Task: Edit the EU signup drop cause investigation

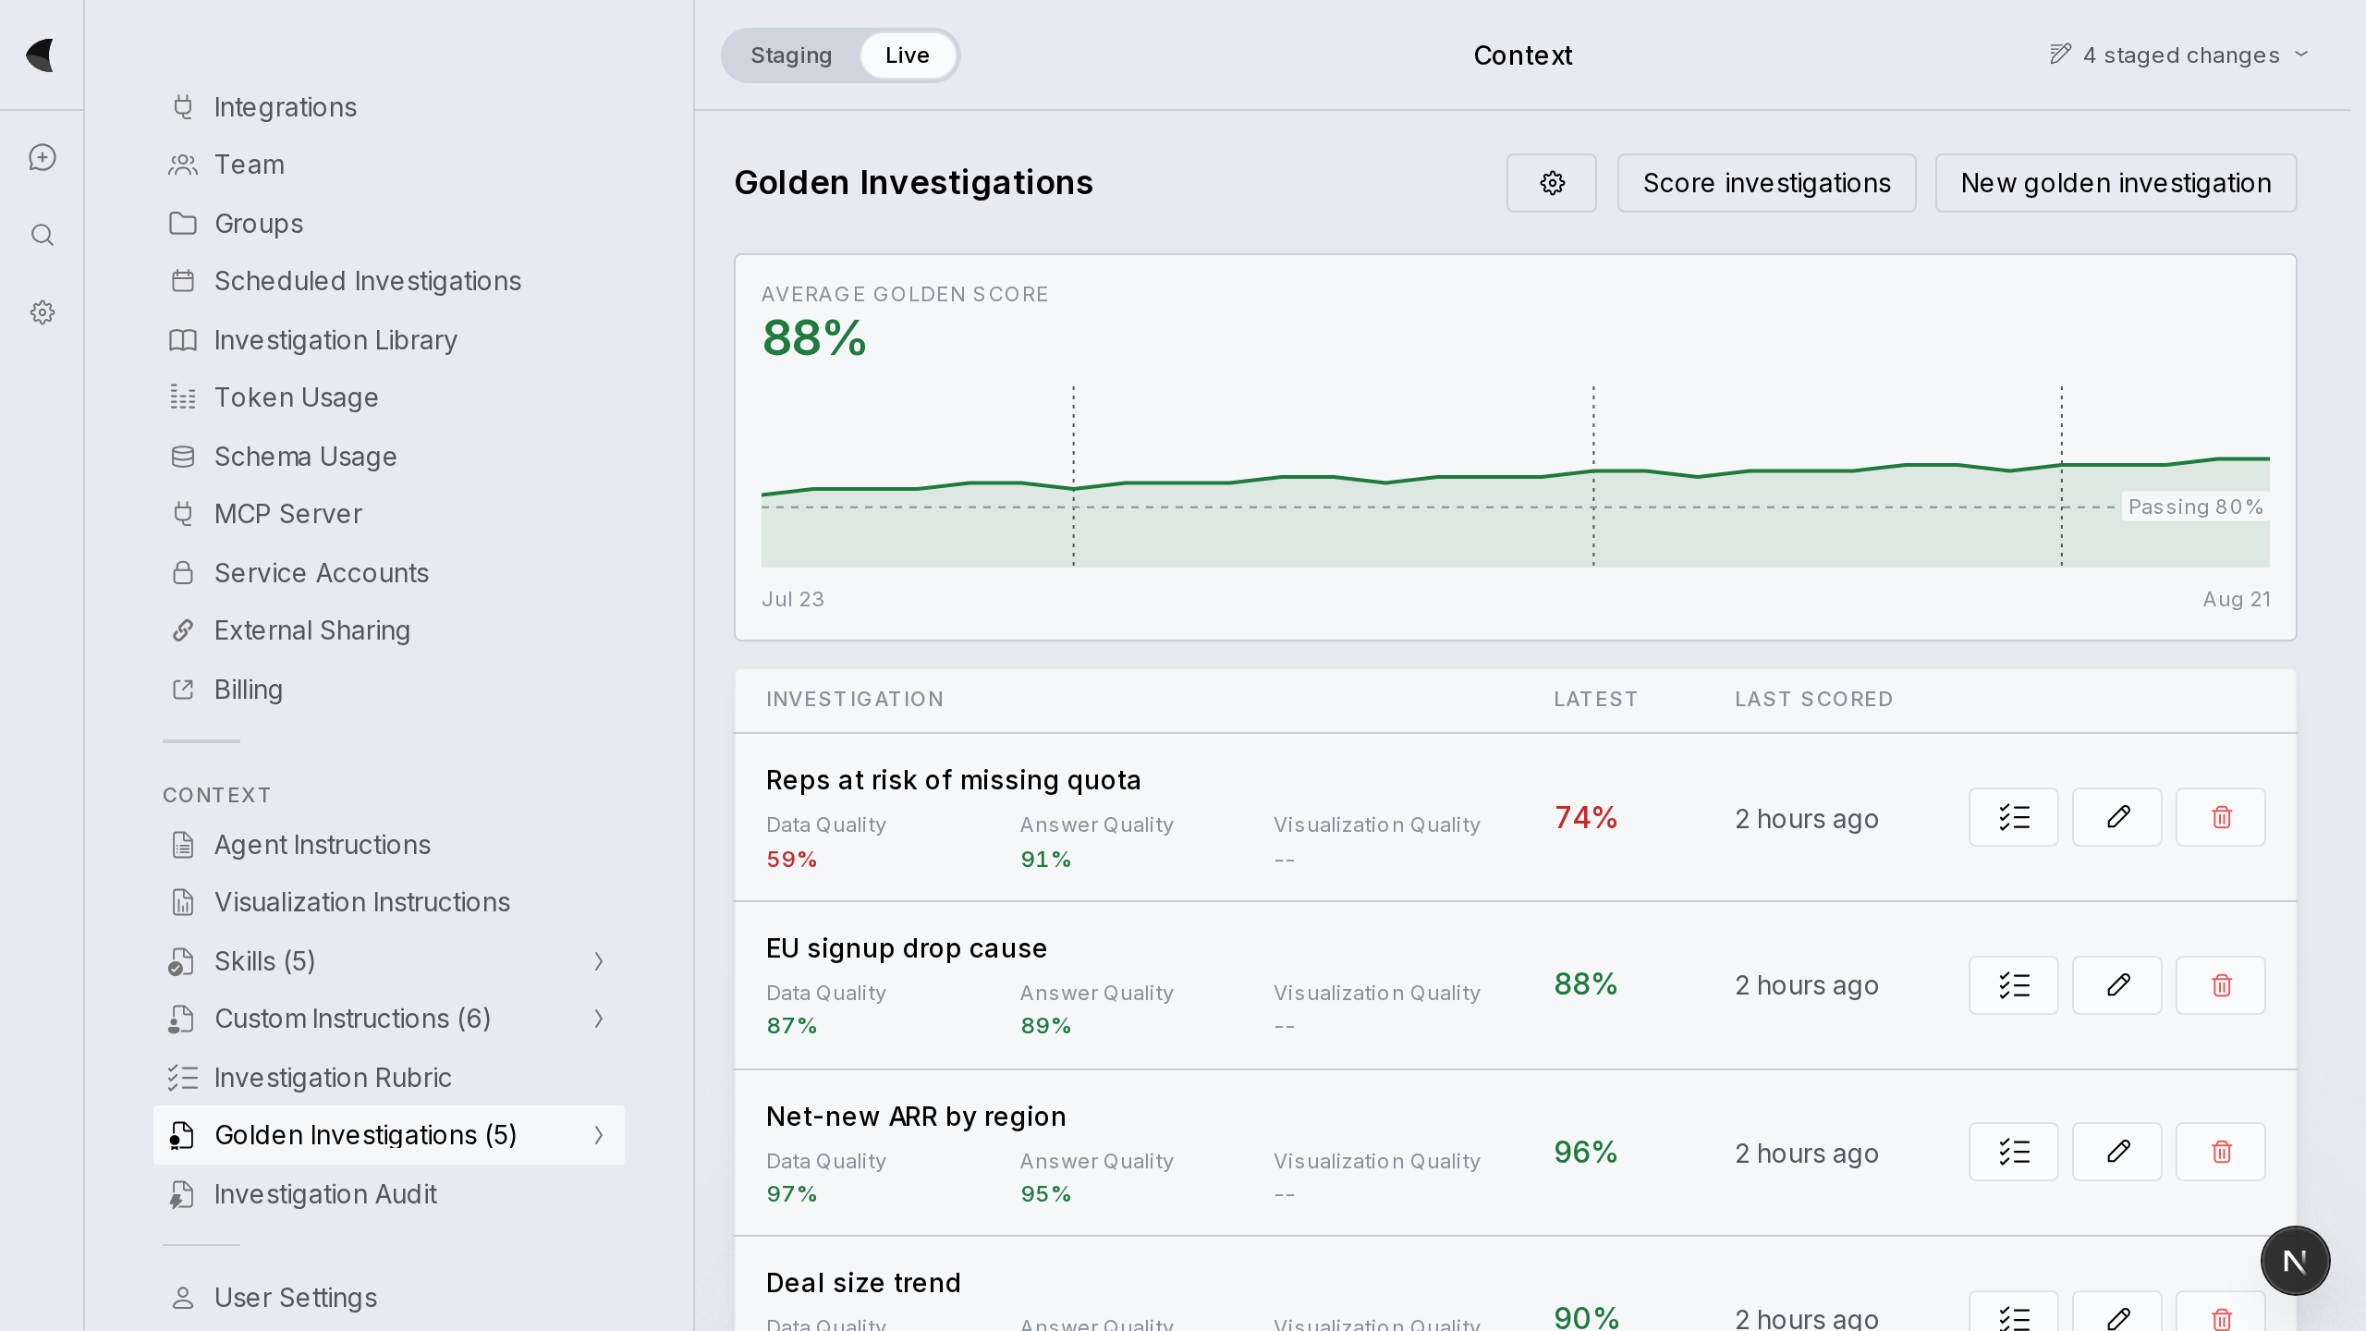Action: point(2117,985)
